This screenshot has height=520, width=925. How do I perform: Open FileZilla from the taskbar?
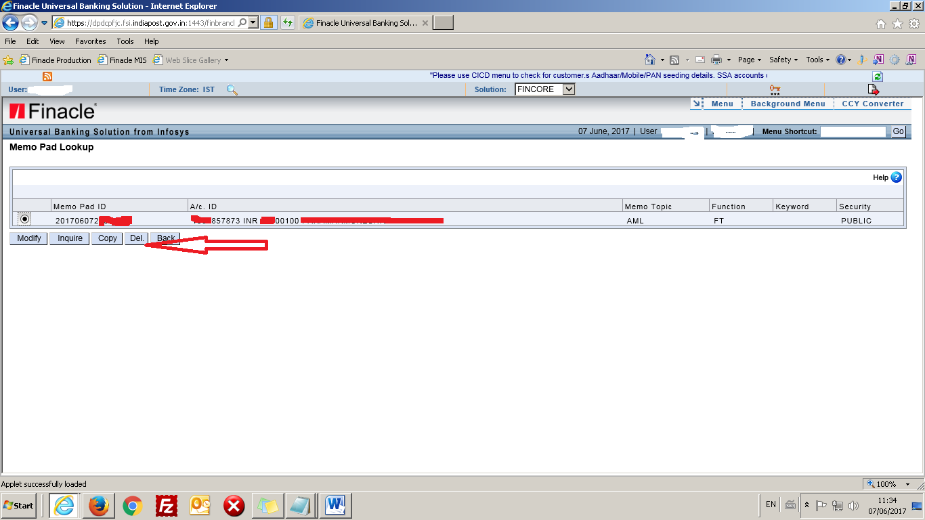[166, 505]
